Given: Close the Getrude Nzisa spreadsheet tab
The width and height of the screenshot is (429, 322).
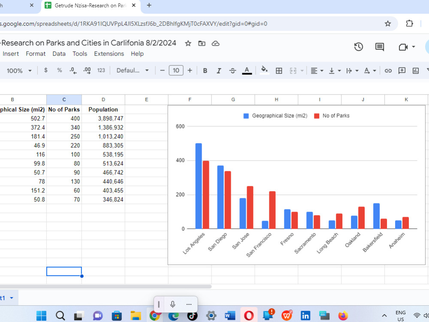Looking at the screenshot, I should (133, 5).
